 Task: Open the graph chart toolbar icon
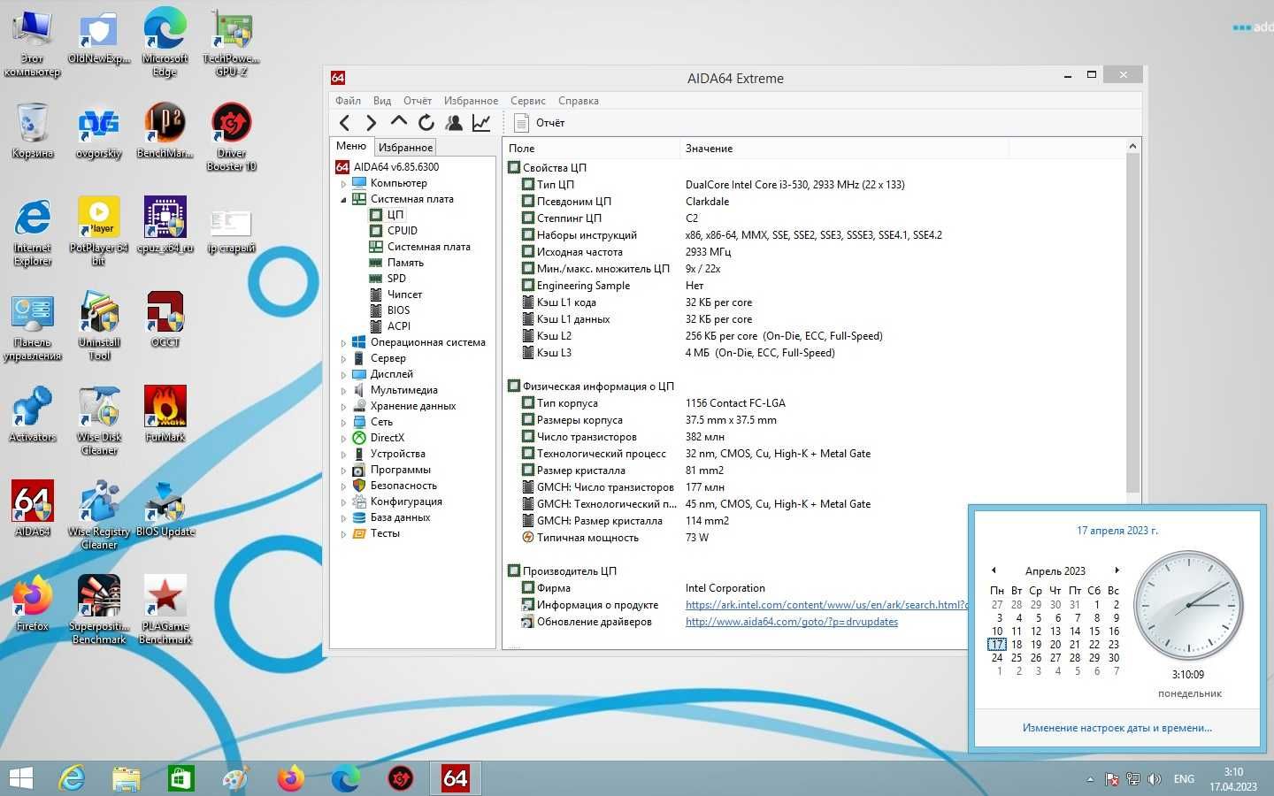[x=481, y=123]
